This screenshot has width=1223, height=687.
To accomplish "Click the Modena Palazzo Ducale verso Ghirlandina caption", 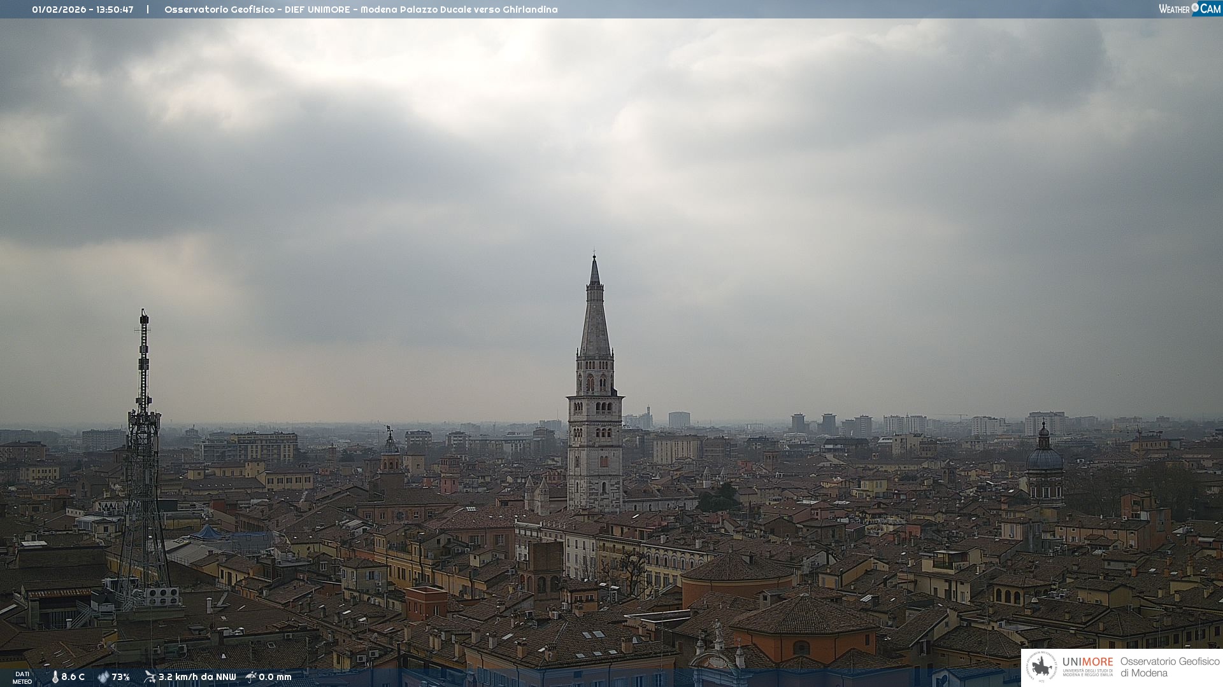I will point(459,10).
